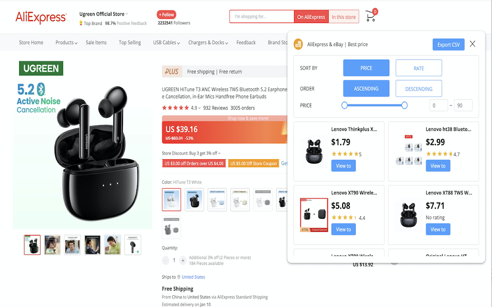Click the extension's orange logo icon
This screenshot has height=307, width=492.
(x=298, y=44)
